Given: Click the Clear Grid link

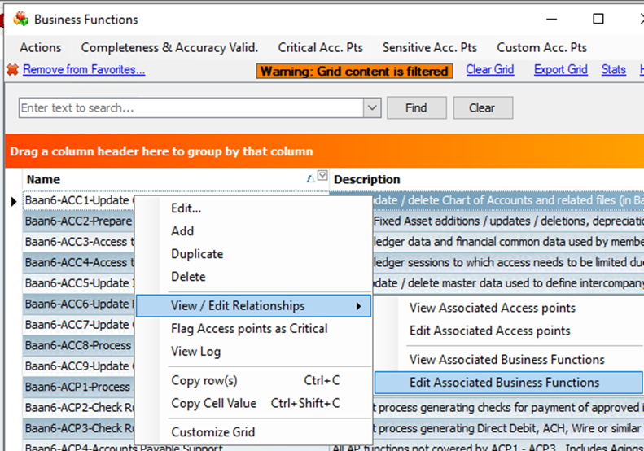Looking at the screenshot, I should (x=489, y=70).
